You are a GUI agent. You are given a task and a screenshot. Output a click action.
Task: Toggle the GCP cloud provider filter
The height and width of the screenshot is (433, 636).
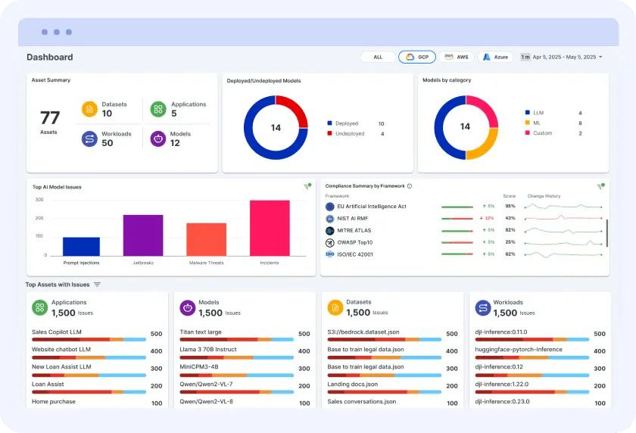pos(417,57)
